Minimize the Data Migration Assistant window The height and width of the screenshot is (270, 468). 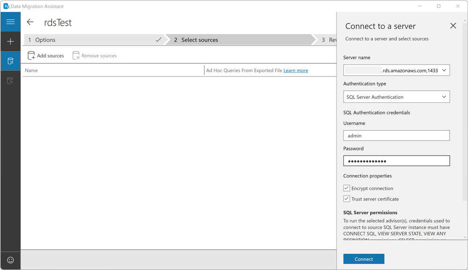pyautogui.click(x=420, y=6)
